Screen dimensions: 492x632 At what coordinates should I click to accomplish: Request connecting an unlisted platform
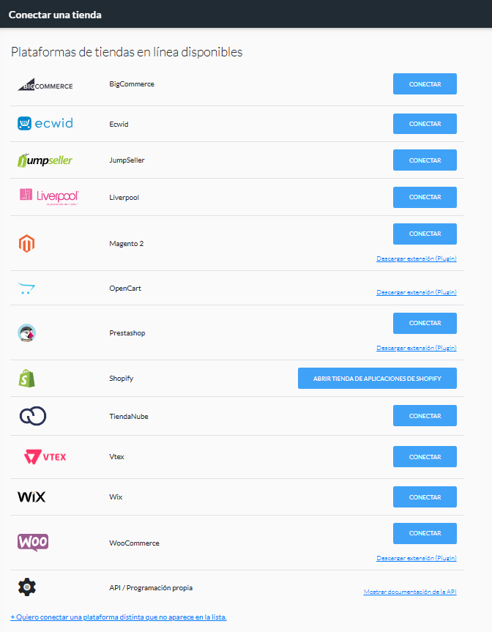[119, 617]
